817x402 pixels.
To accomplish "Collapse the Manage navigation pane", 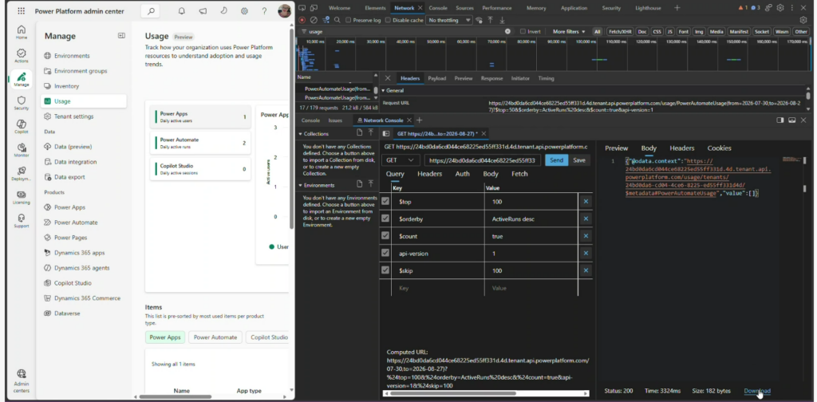I will tap(121, 35).
